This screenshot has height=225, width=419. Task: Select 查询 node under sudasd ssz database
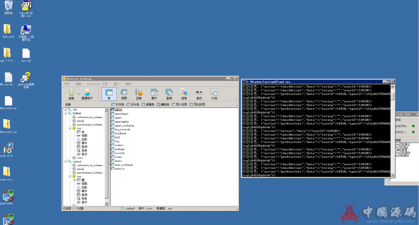[82, 195]
